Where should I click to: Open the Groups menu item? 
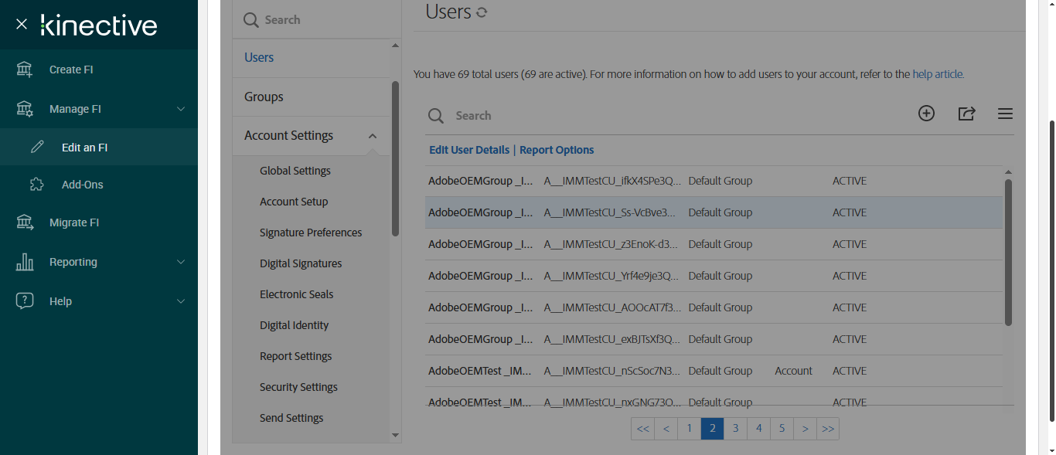point(264,97)
